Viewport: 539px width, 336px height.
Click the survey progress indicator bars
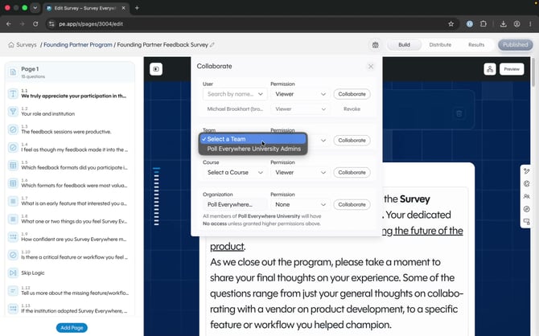(156, 196)
